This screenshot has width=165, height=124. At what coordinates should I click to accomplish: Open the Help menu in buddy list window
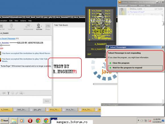point(148,5)
